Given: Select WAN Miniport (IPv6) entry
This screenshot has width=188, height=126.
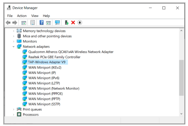Looking at the screenshot, I should [x=44, y=78].
